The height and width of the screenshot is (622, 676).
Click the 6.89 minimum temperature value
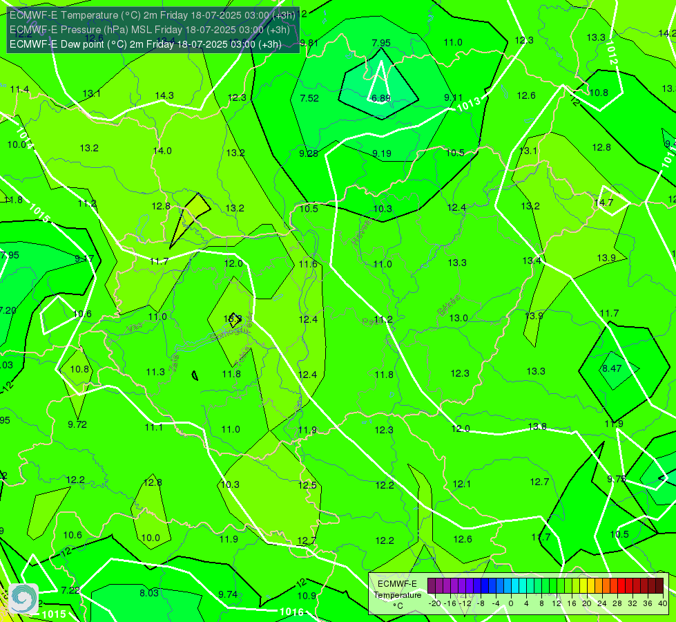[x=381, y=98]
